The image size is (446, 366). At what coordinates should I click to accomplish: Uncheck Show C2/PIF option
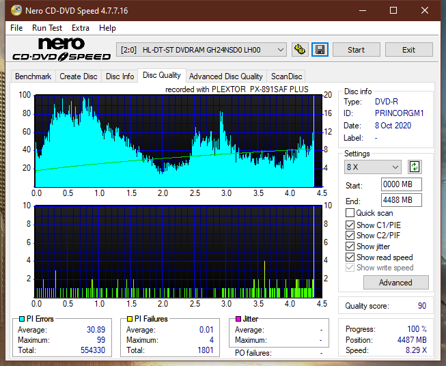pos(350,236)
